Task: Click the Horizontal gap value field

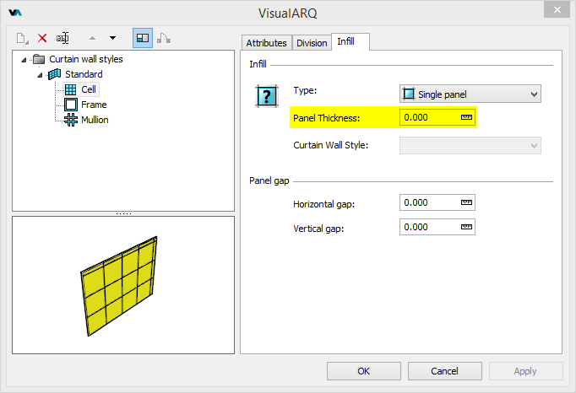Action: (429, 202)
